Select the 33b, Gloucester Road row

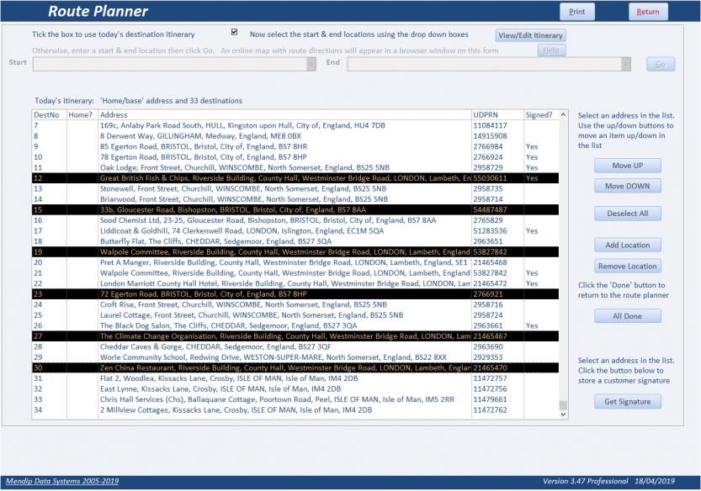[x=295, y=210]
